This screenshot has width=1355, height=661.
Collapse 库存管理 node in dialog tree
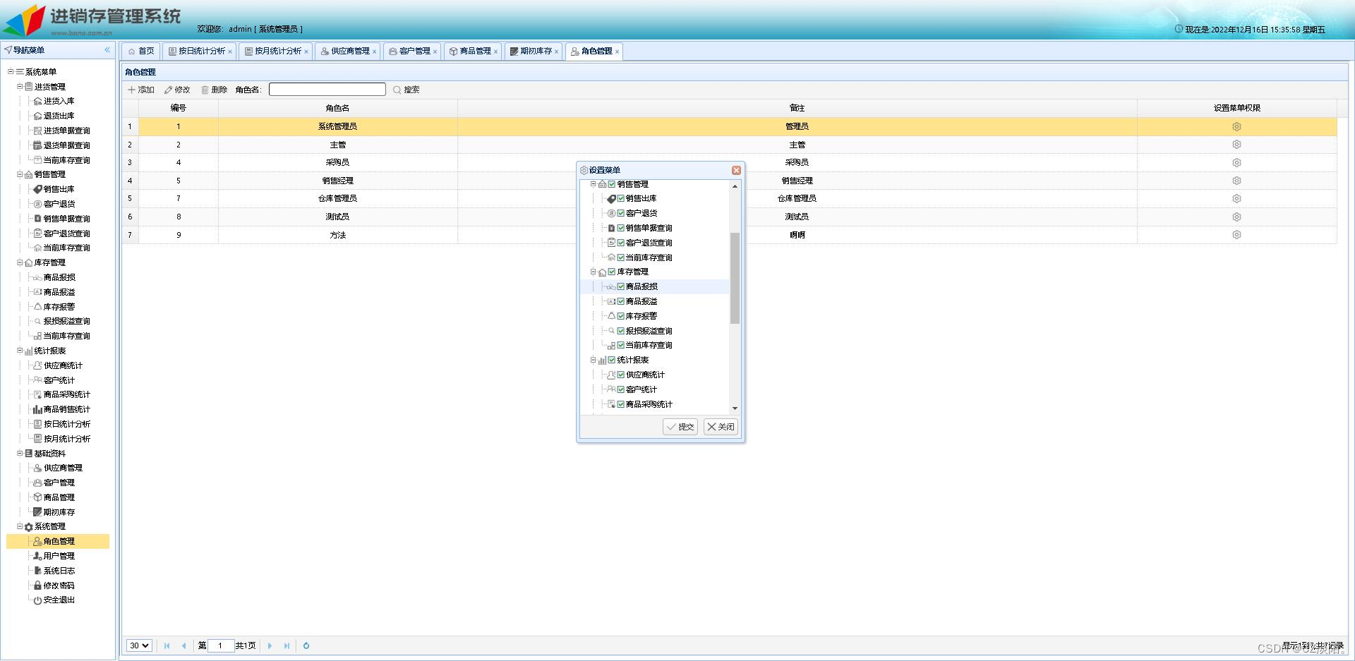[x=593, y=272]
